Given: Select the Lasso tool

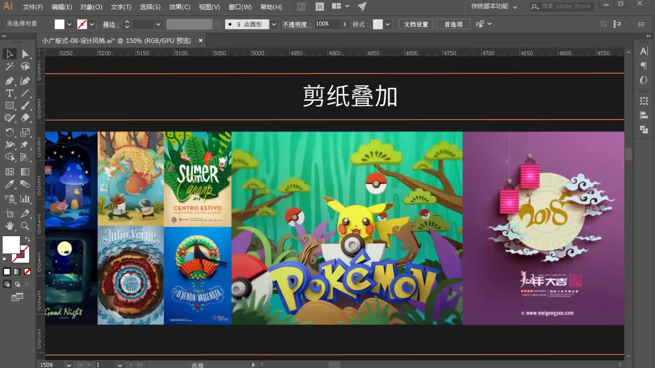Looking at the screenshot, I should 25,66.
